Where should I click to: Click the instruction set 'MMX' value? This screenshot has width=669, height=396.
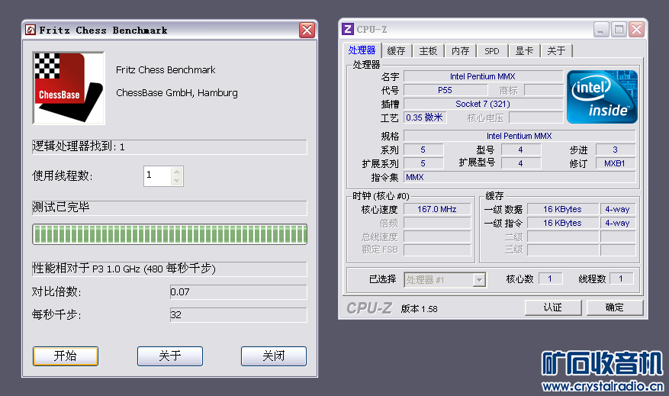519,177
